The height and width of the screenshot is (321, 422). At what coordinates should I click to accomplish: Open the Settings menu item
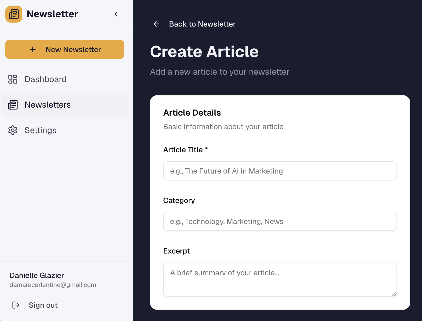(x=65, y=130)
